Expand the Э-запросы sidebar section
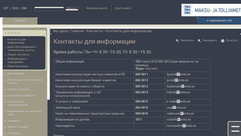Screen dimensions: 241x136 coord(14,133)
